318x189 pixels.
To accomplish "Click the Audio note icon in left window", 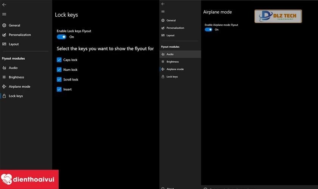I will coord(5,68).
